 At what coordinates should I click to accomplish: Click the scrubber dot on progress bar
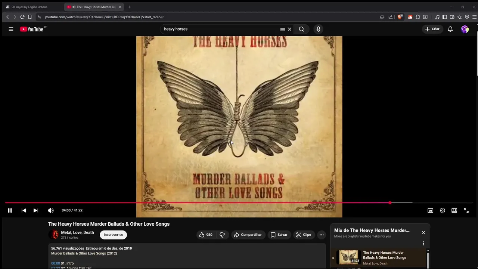390,203
